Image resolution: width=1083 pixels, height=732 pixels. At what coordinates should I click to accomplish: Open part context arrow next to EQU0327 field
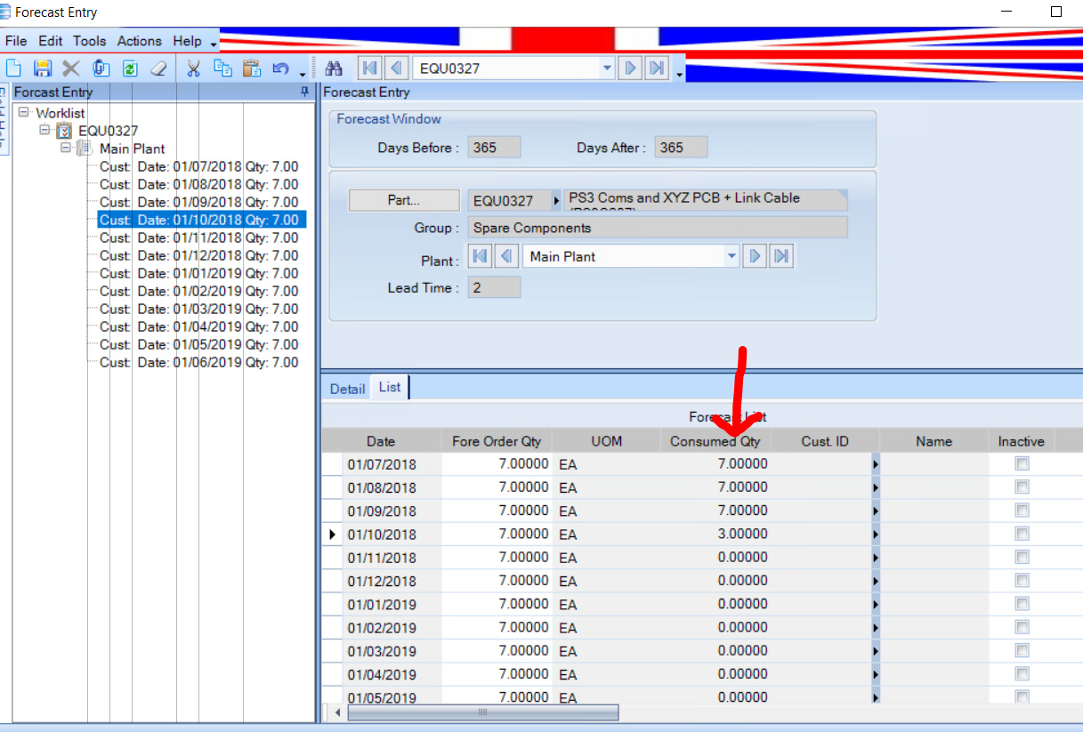(x=557, y=201)
